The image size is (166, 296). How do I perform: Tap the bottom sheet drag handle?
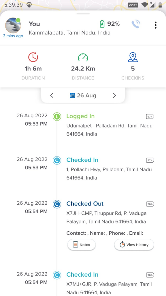(83, 14)
